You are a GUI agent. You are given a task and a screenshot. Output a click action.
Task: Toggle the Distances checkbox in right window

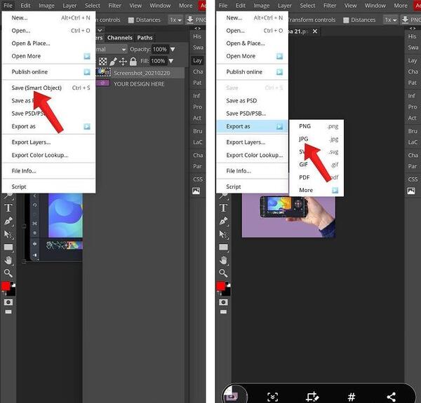346,20
